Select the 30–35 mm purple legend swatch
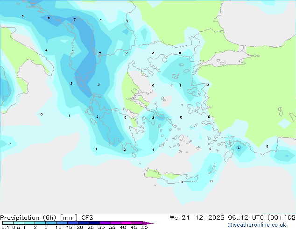The width and height of the screenshot is (296, 229). pos(105,223)
